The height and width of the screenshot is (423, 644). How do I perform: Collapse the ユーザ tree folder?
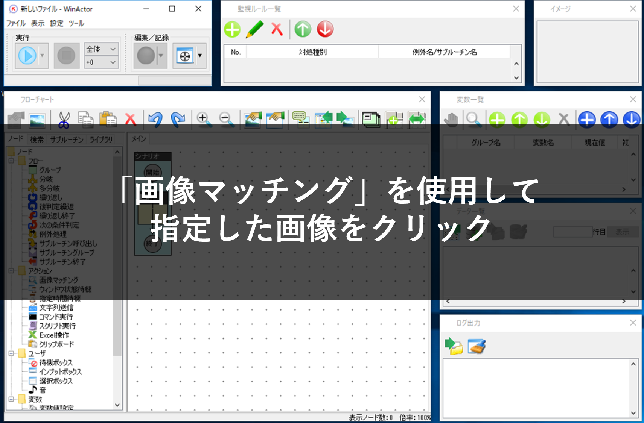(x=11, y=353)
